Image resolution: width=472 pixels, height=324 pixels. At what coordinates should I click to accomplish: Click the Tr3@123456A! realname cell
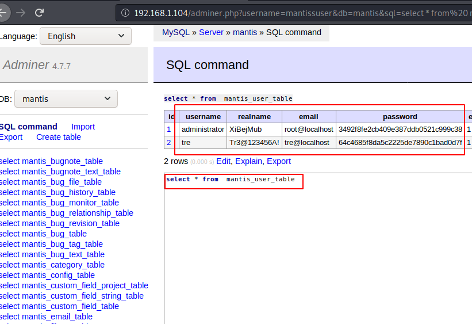coord(254,143)
